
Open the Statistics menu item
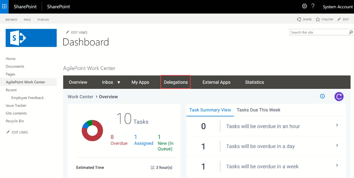(254, 82)
